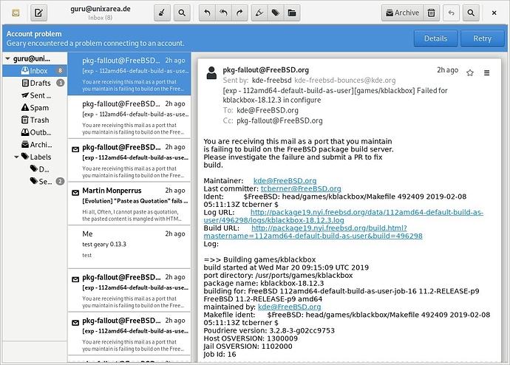Archive the selected conversation
This screenshot has height=365, width=510.
click(x=402, y=13)
